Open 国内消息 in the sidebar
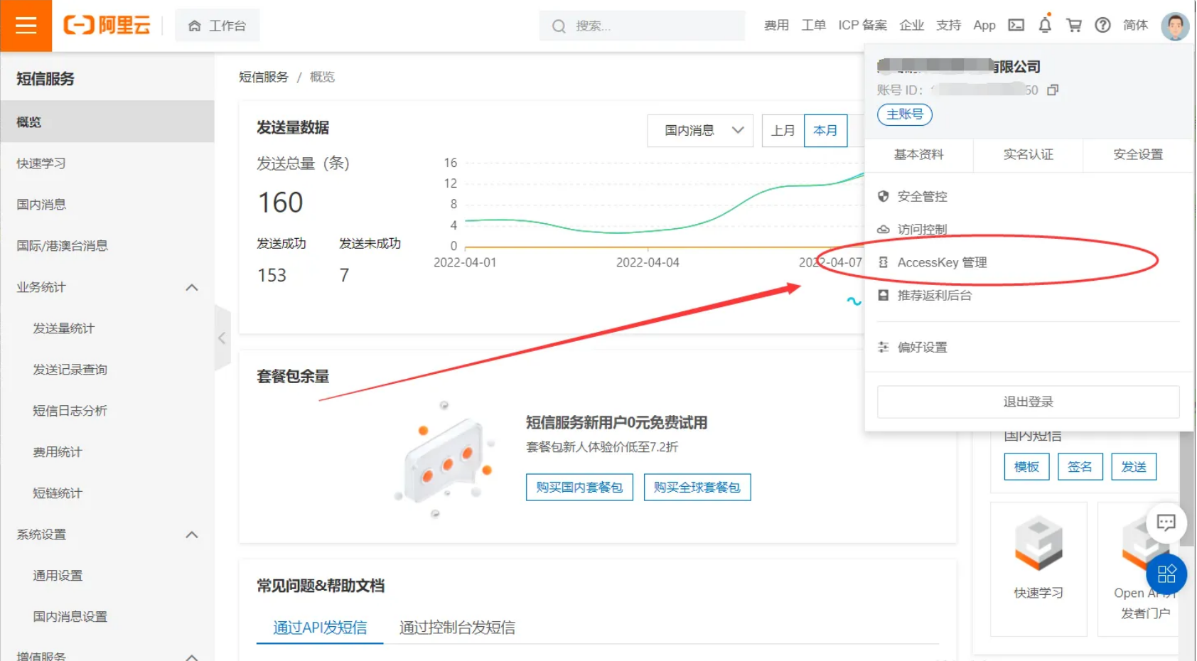Image resolution: width=1197 pixels, height=661 pixels. coord(107,204)
